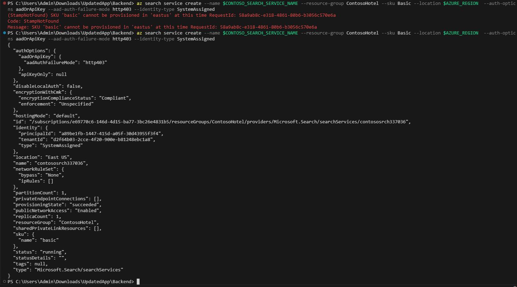
Task: Click the "enforcement": "Unspecified" line
Action: [56, 104]
